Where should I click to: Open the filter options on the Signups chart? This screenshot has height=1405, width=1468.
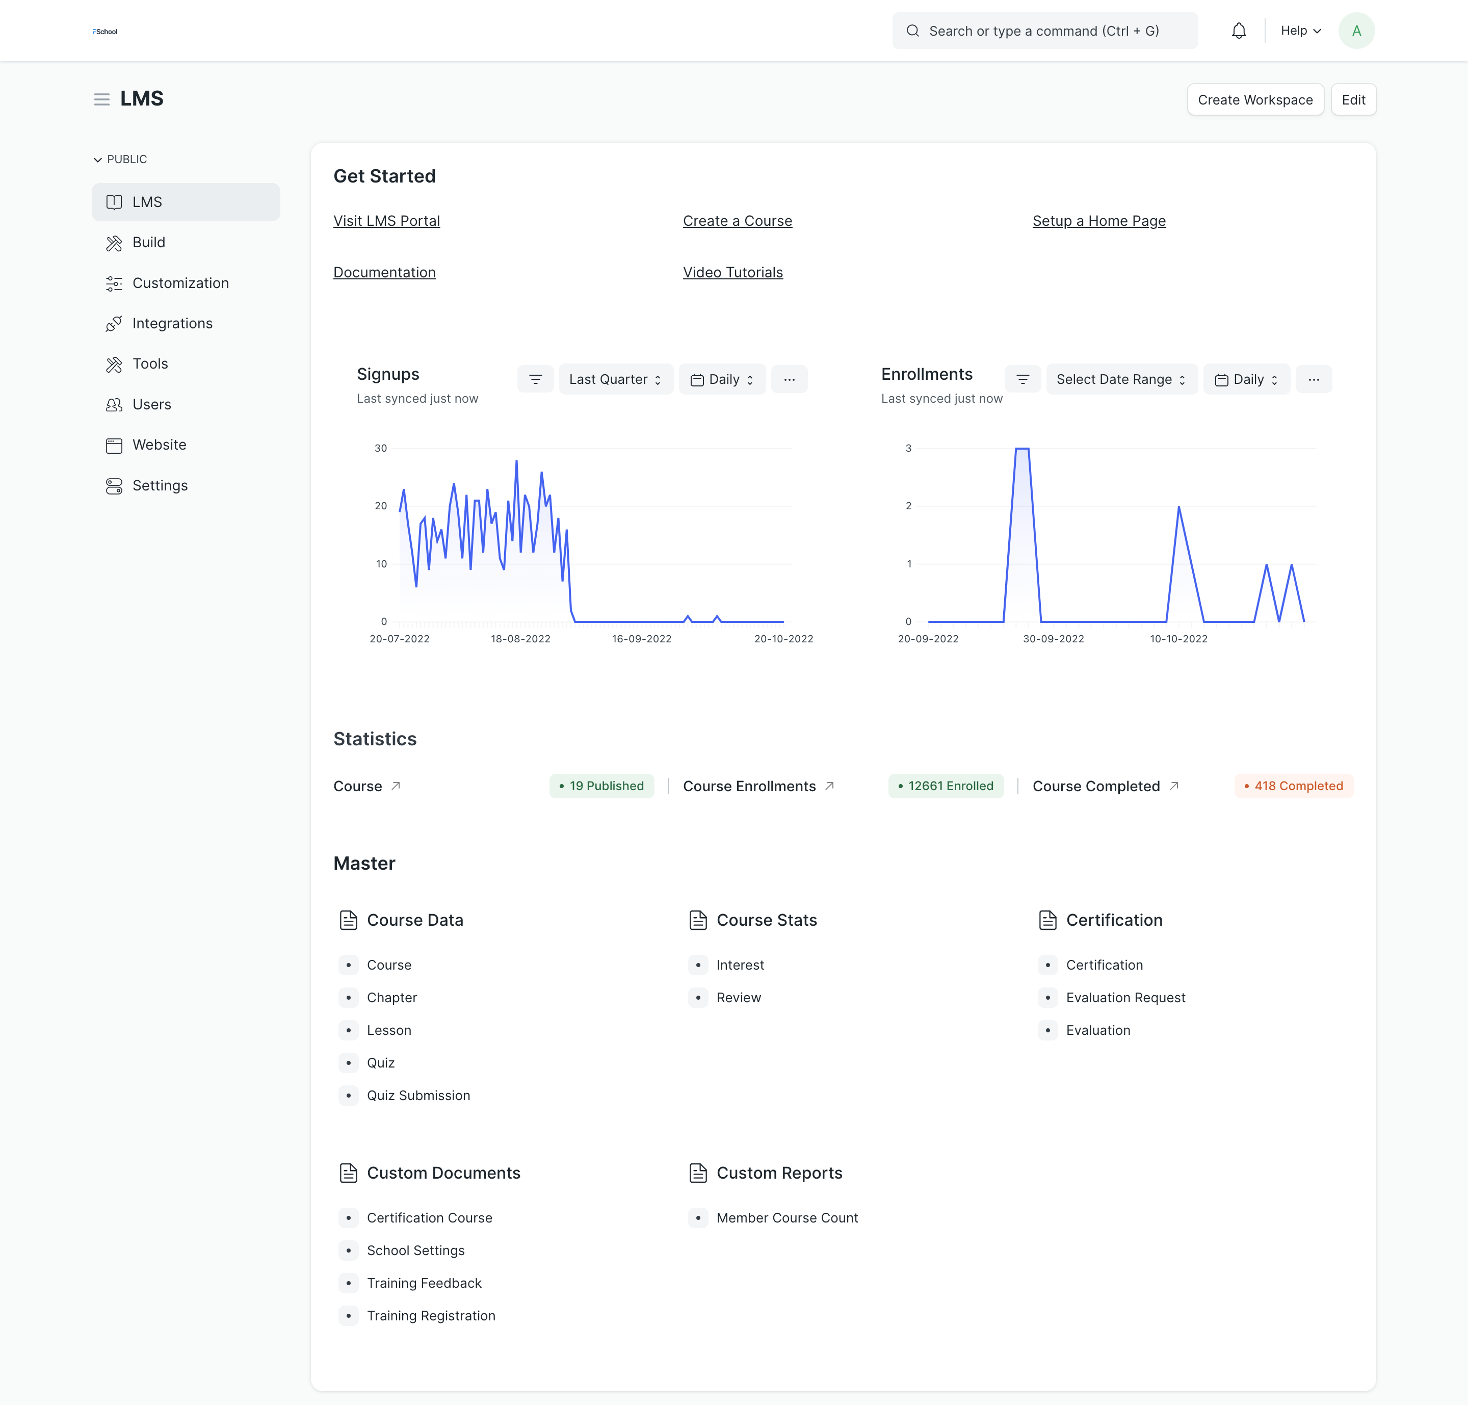[x=536, y=379]
